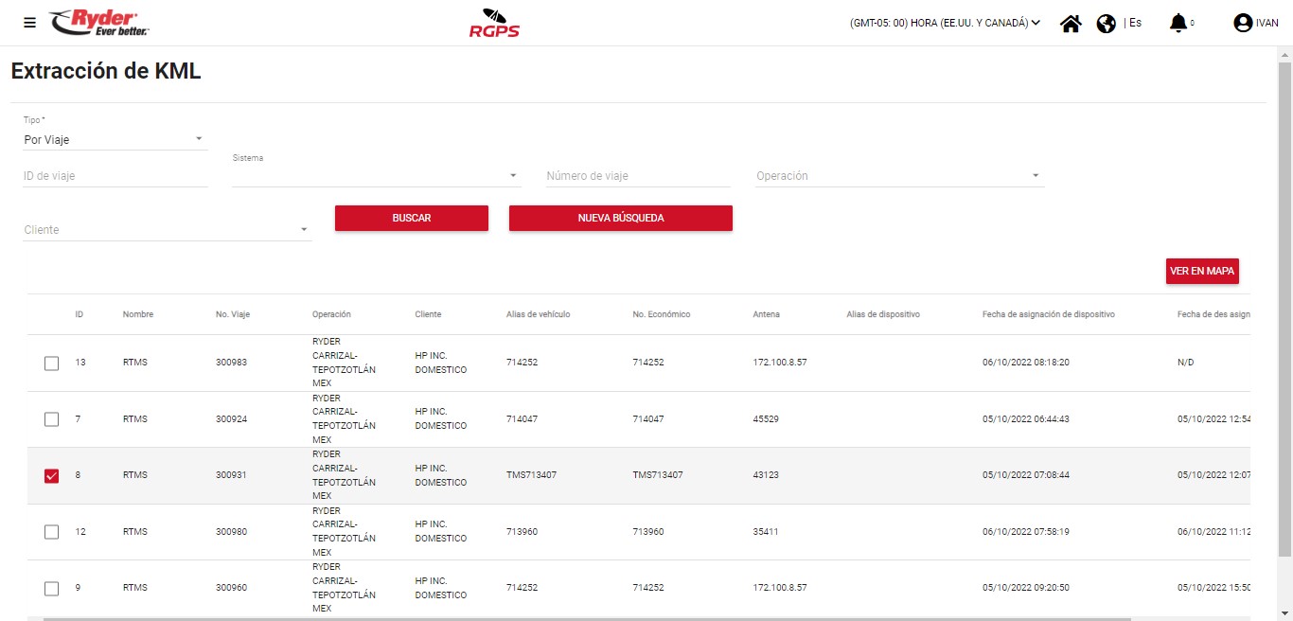Click the VER EN MAPA button
Viewport: 1293px width, 621px height.
tap(1202, 271)
